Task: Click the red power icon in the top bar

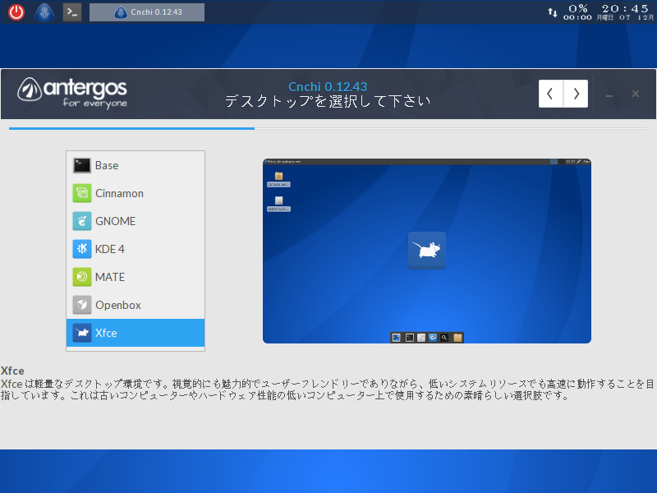Action: click(16, 12)
